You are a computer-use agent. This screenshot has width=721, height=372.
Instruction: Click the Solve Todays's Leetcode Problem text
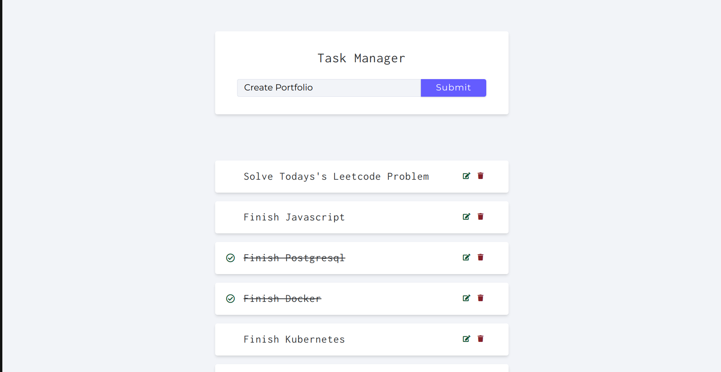pos(336,177)
